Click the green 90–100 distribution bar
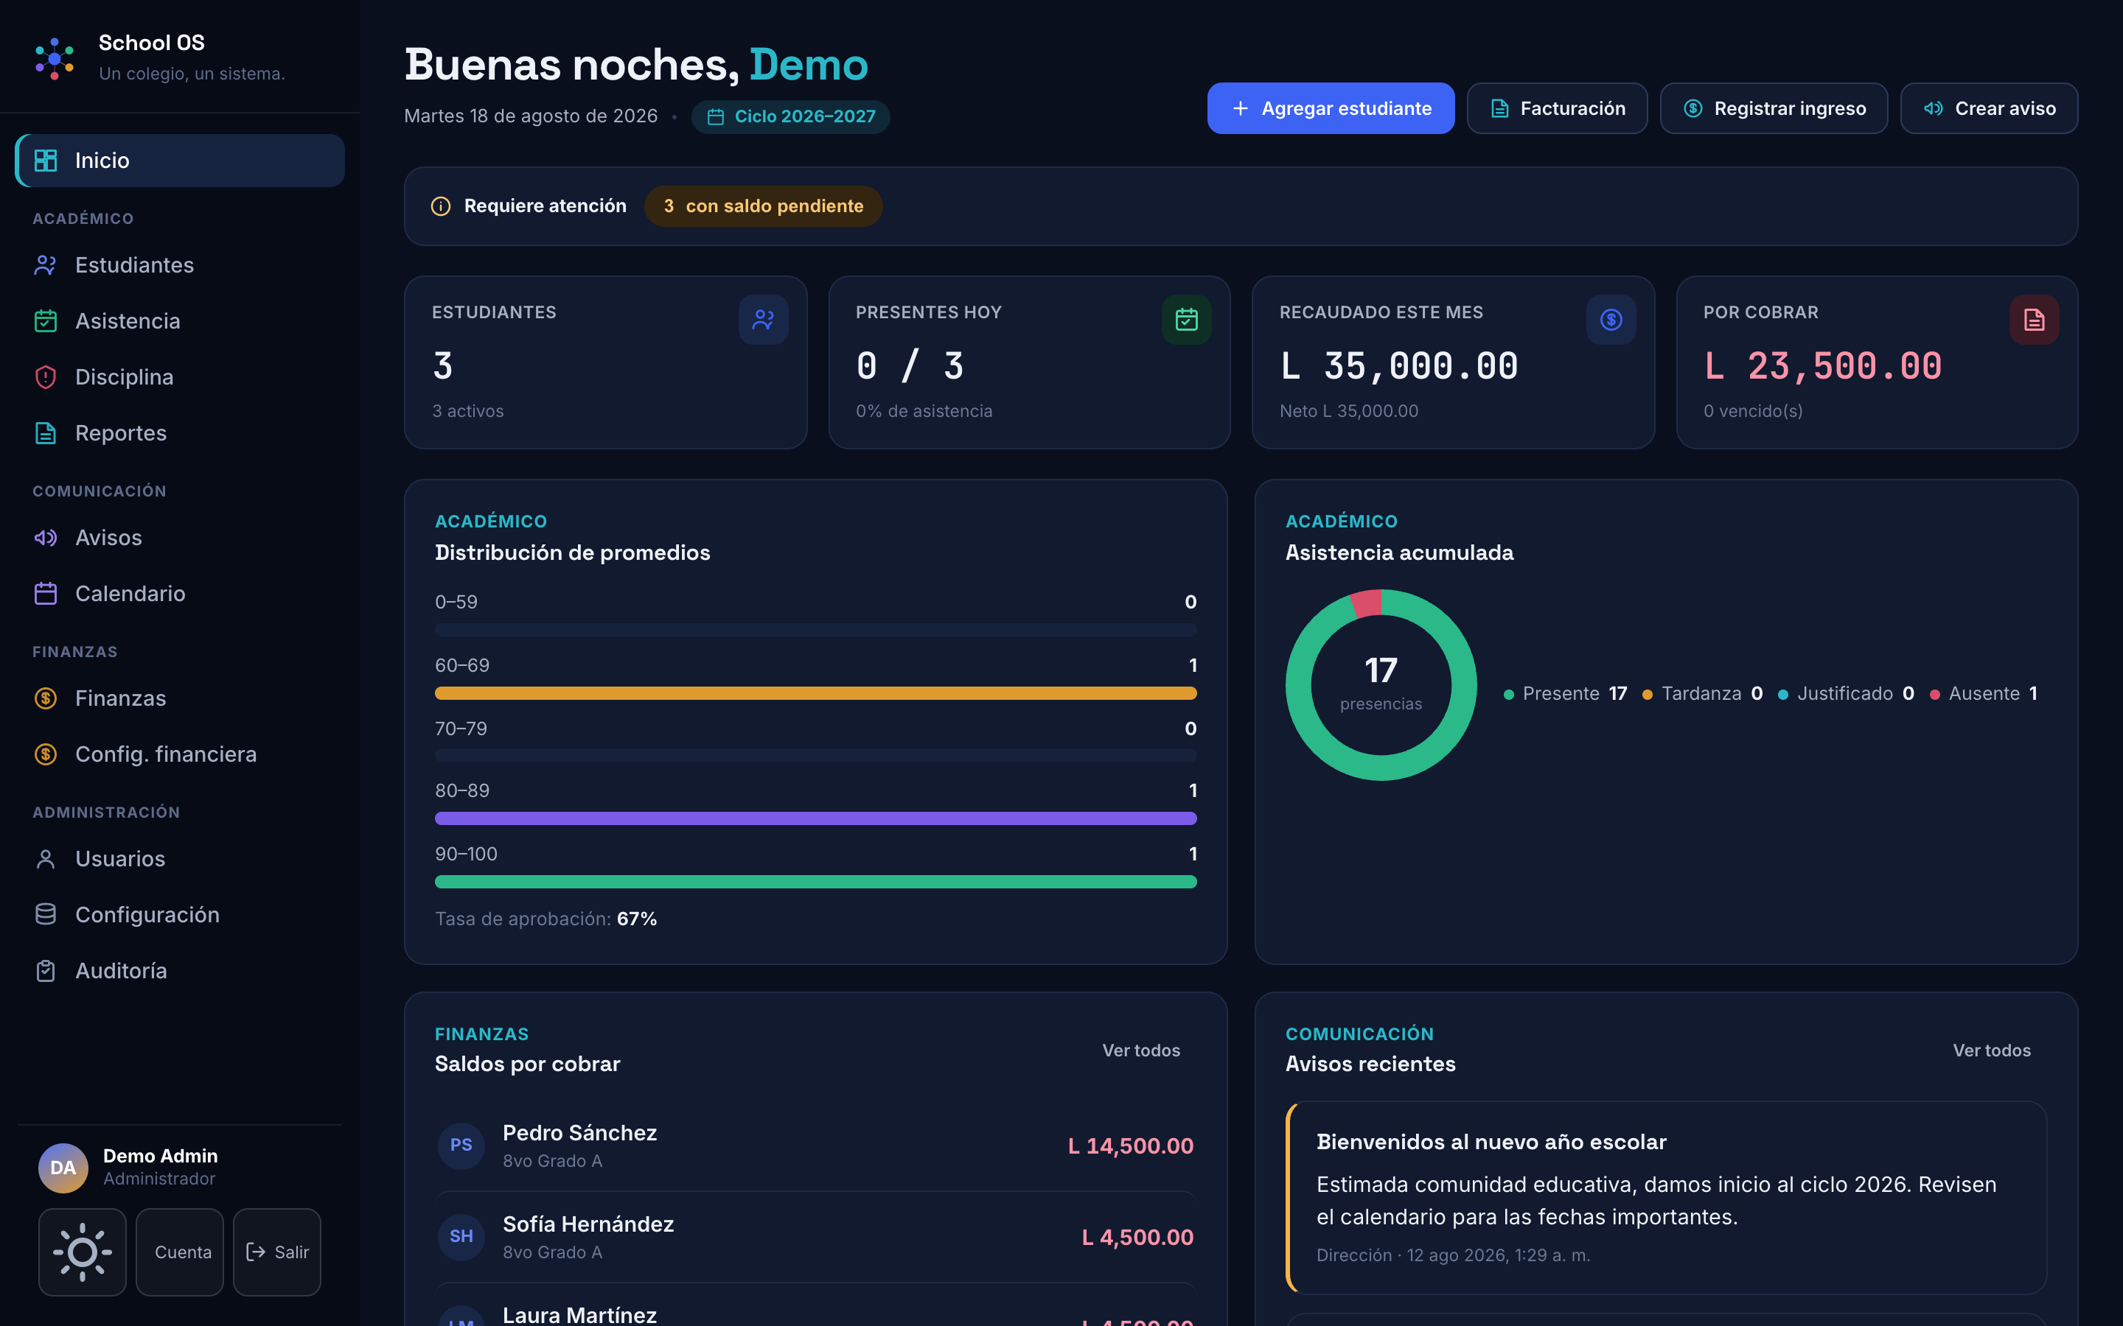 (816, 881)
